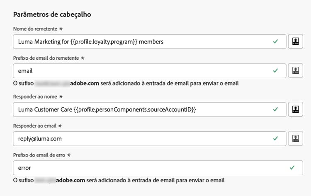Click the 'Responder ao email' label
Screen dimensions: 311x196
pos(35,125)
